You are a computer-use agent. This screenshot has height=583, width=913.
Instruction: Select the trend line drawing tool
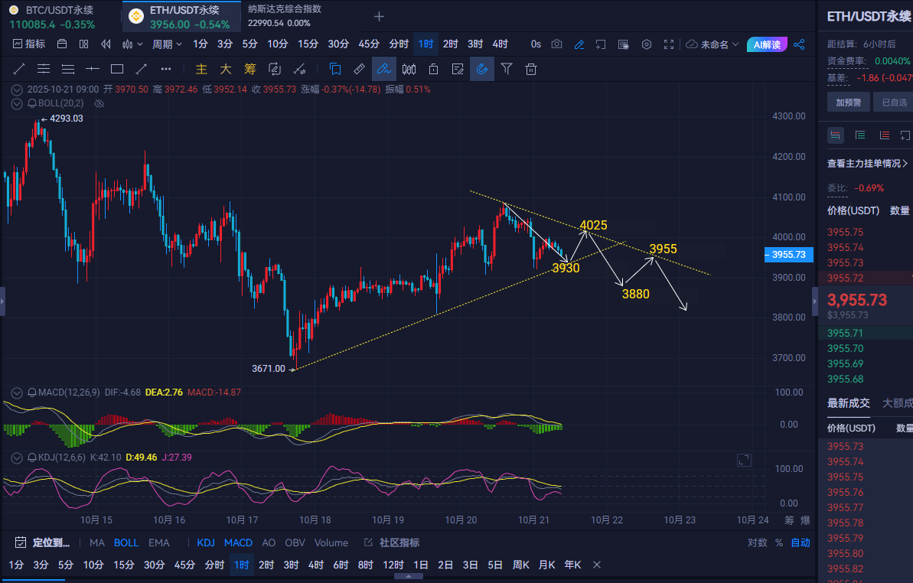pyautogui.click(x=19, y=69)
